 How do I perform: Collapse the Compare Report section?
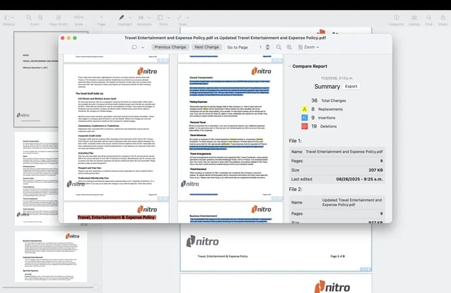pyautogui.click(x=289, y=66)
